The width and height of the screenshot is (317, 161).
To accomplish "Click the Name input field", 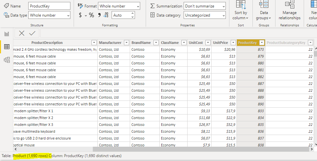I will pyautogui.click(x=49, y=6).
